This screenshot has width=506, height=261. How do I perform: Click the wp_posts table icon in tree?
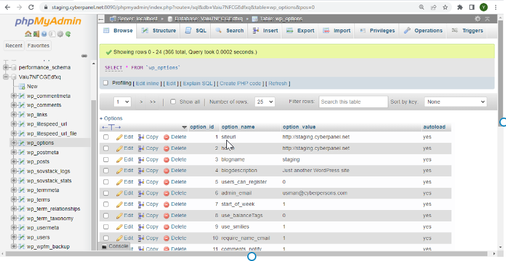22,161
